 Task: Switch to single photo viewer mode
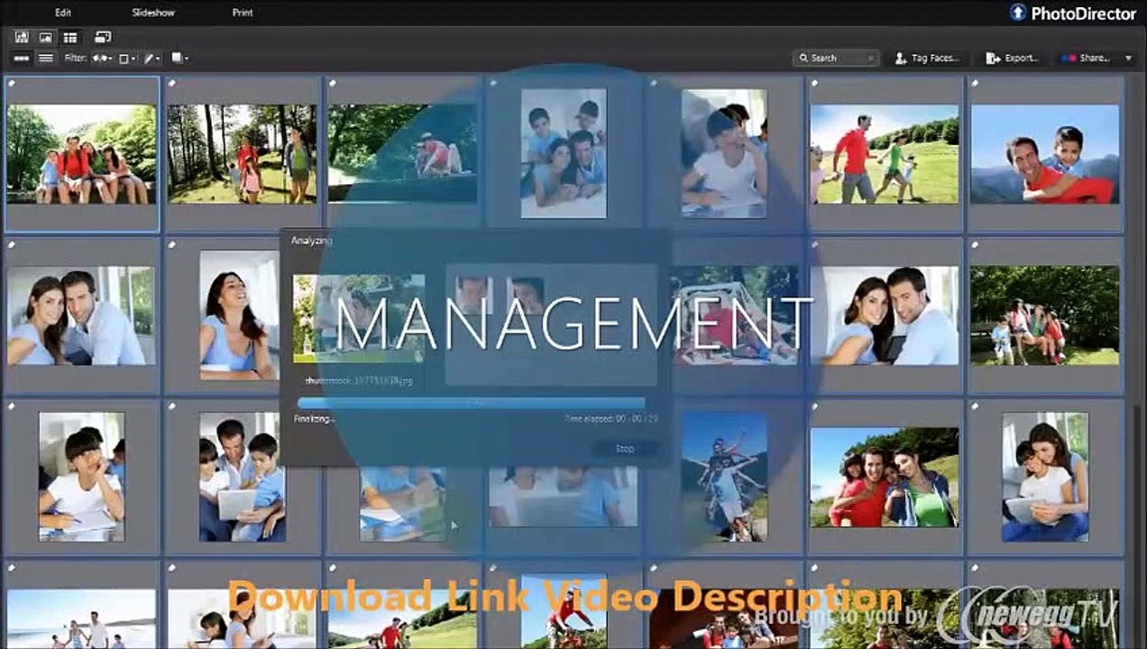(45, 37)
